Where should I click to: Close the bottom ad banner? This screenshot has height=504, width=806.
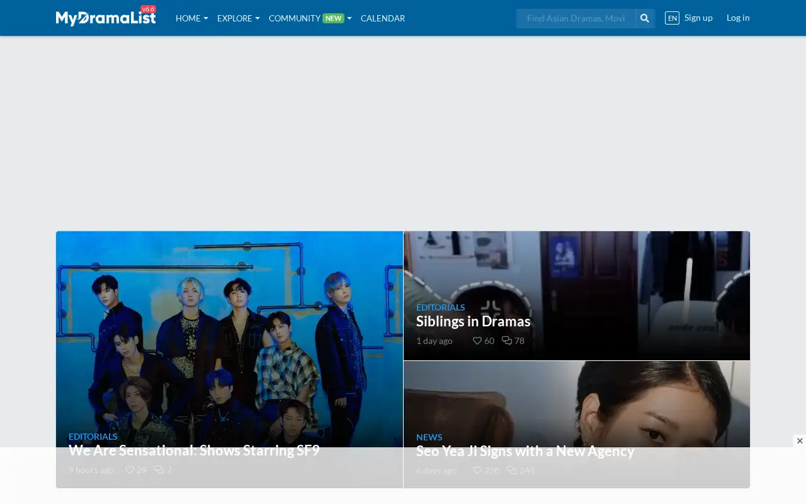coord(800,441)
